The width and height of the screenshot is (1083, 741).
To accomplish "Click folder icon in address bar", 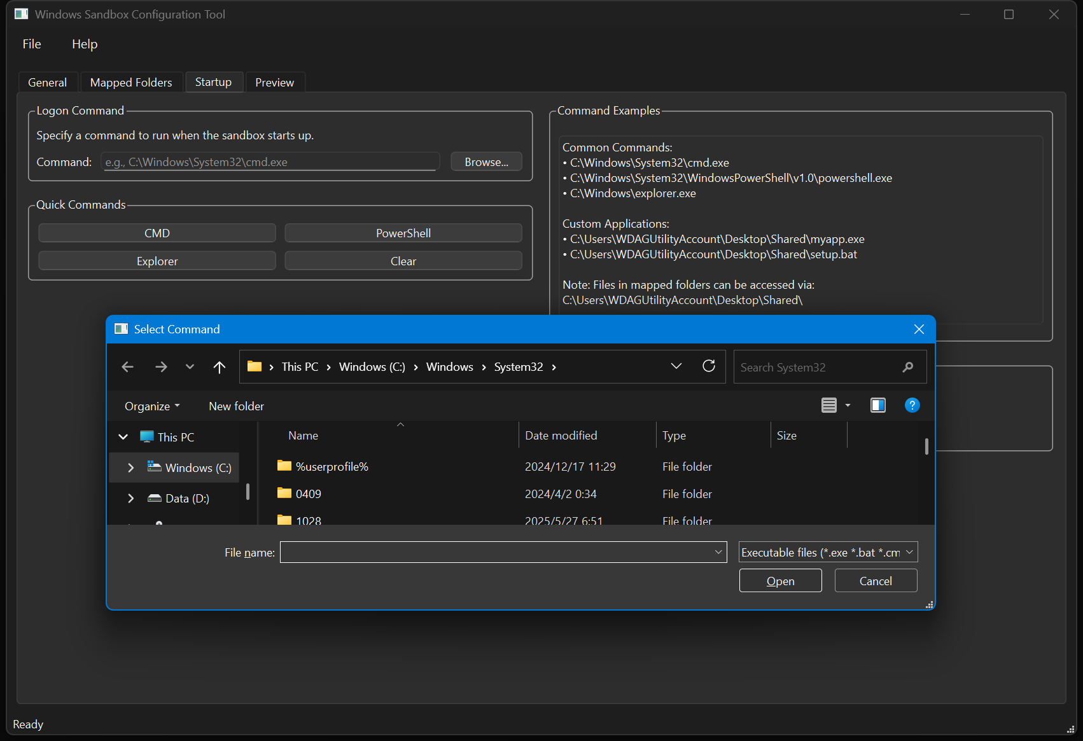I will tap(255, 366).
